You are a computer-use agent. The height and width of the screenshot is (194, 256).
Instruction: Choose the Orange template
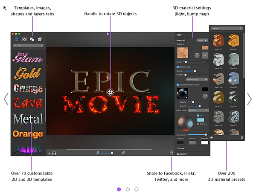28,134
